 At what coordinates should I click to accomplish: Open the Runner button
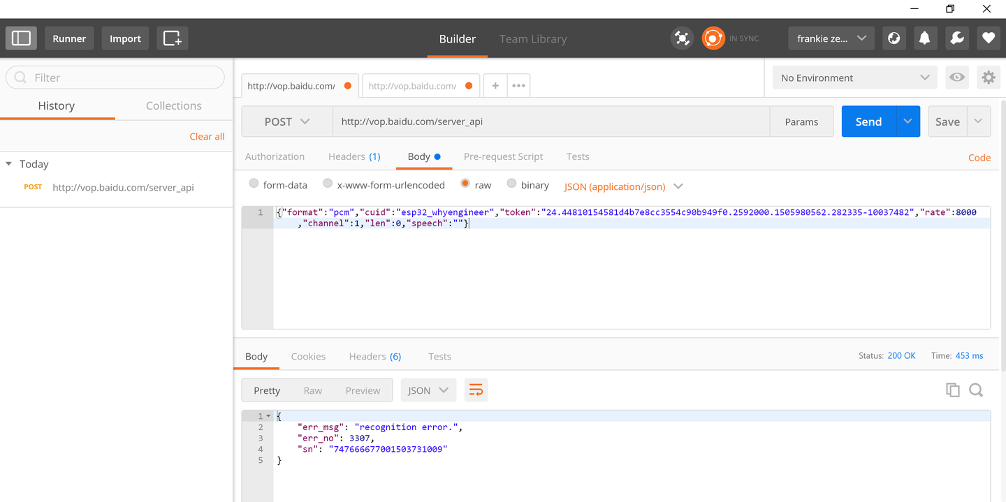tap(70, 38)
